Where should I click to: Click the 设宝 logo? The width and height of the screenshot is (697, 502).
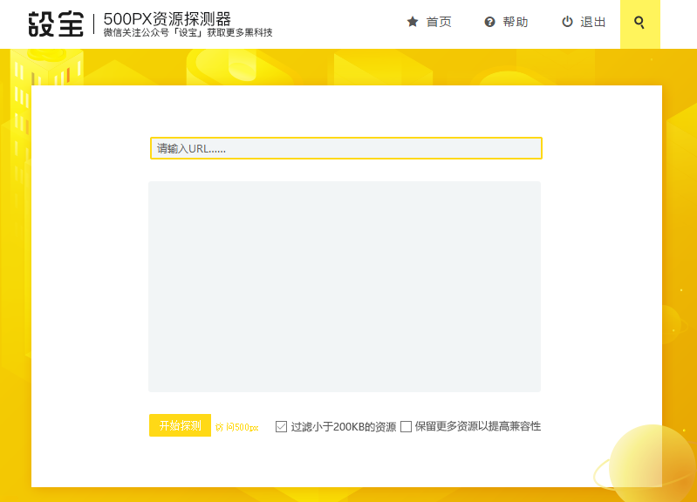click(56, 24)
